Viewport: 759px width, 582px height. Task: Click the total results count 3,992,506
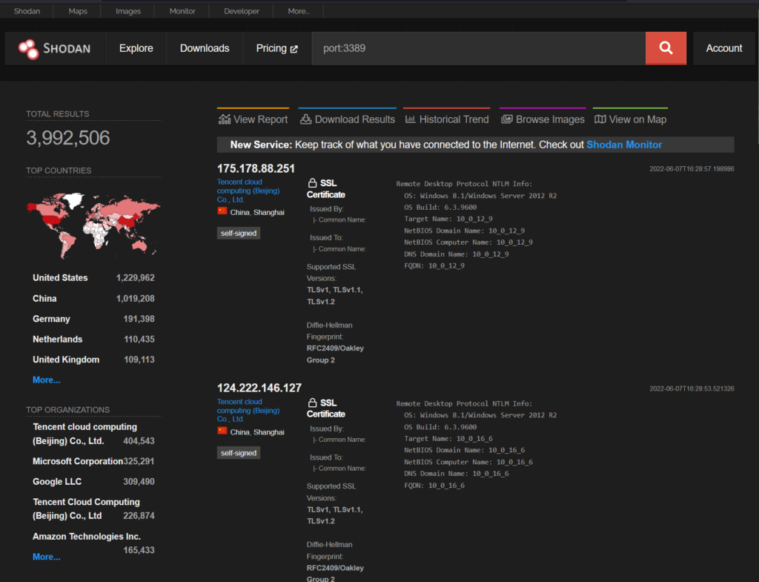pyautogui.click(x=67, y=138)
